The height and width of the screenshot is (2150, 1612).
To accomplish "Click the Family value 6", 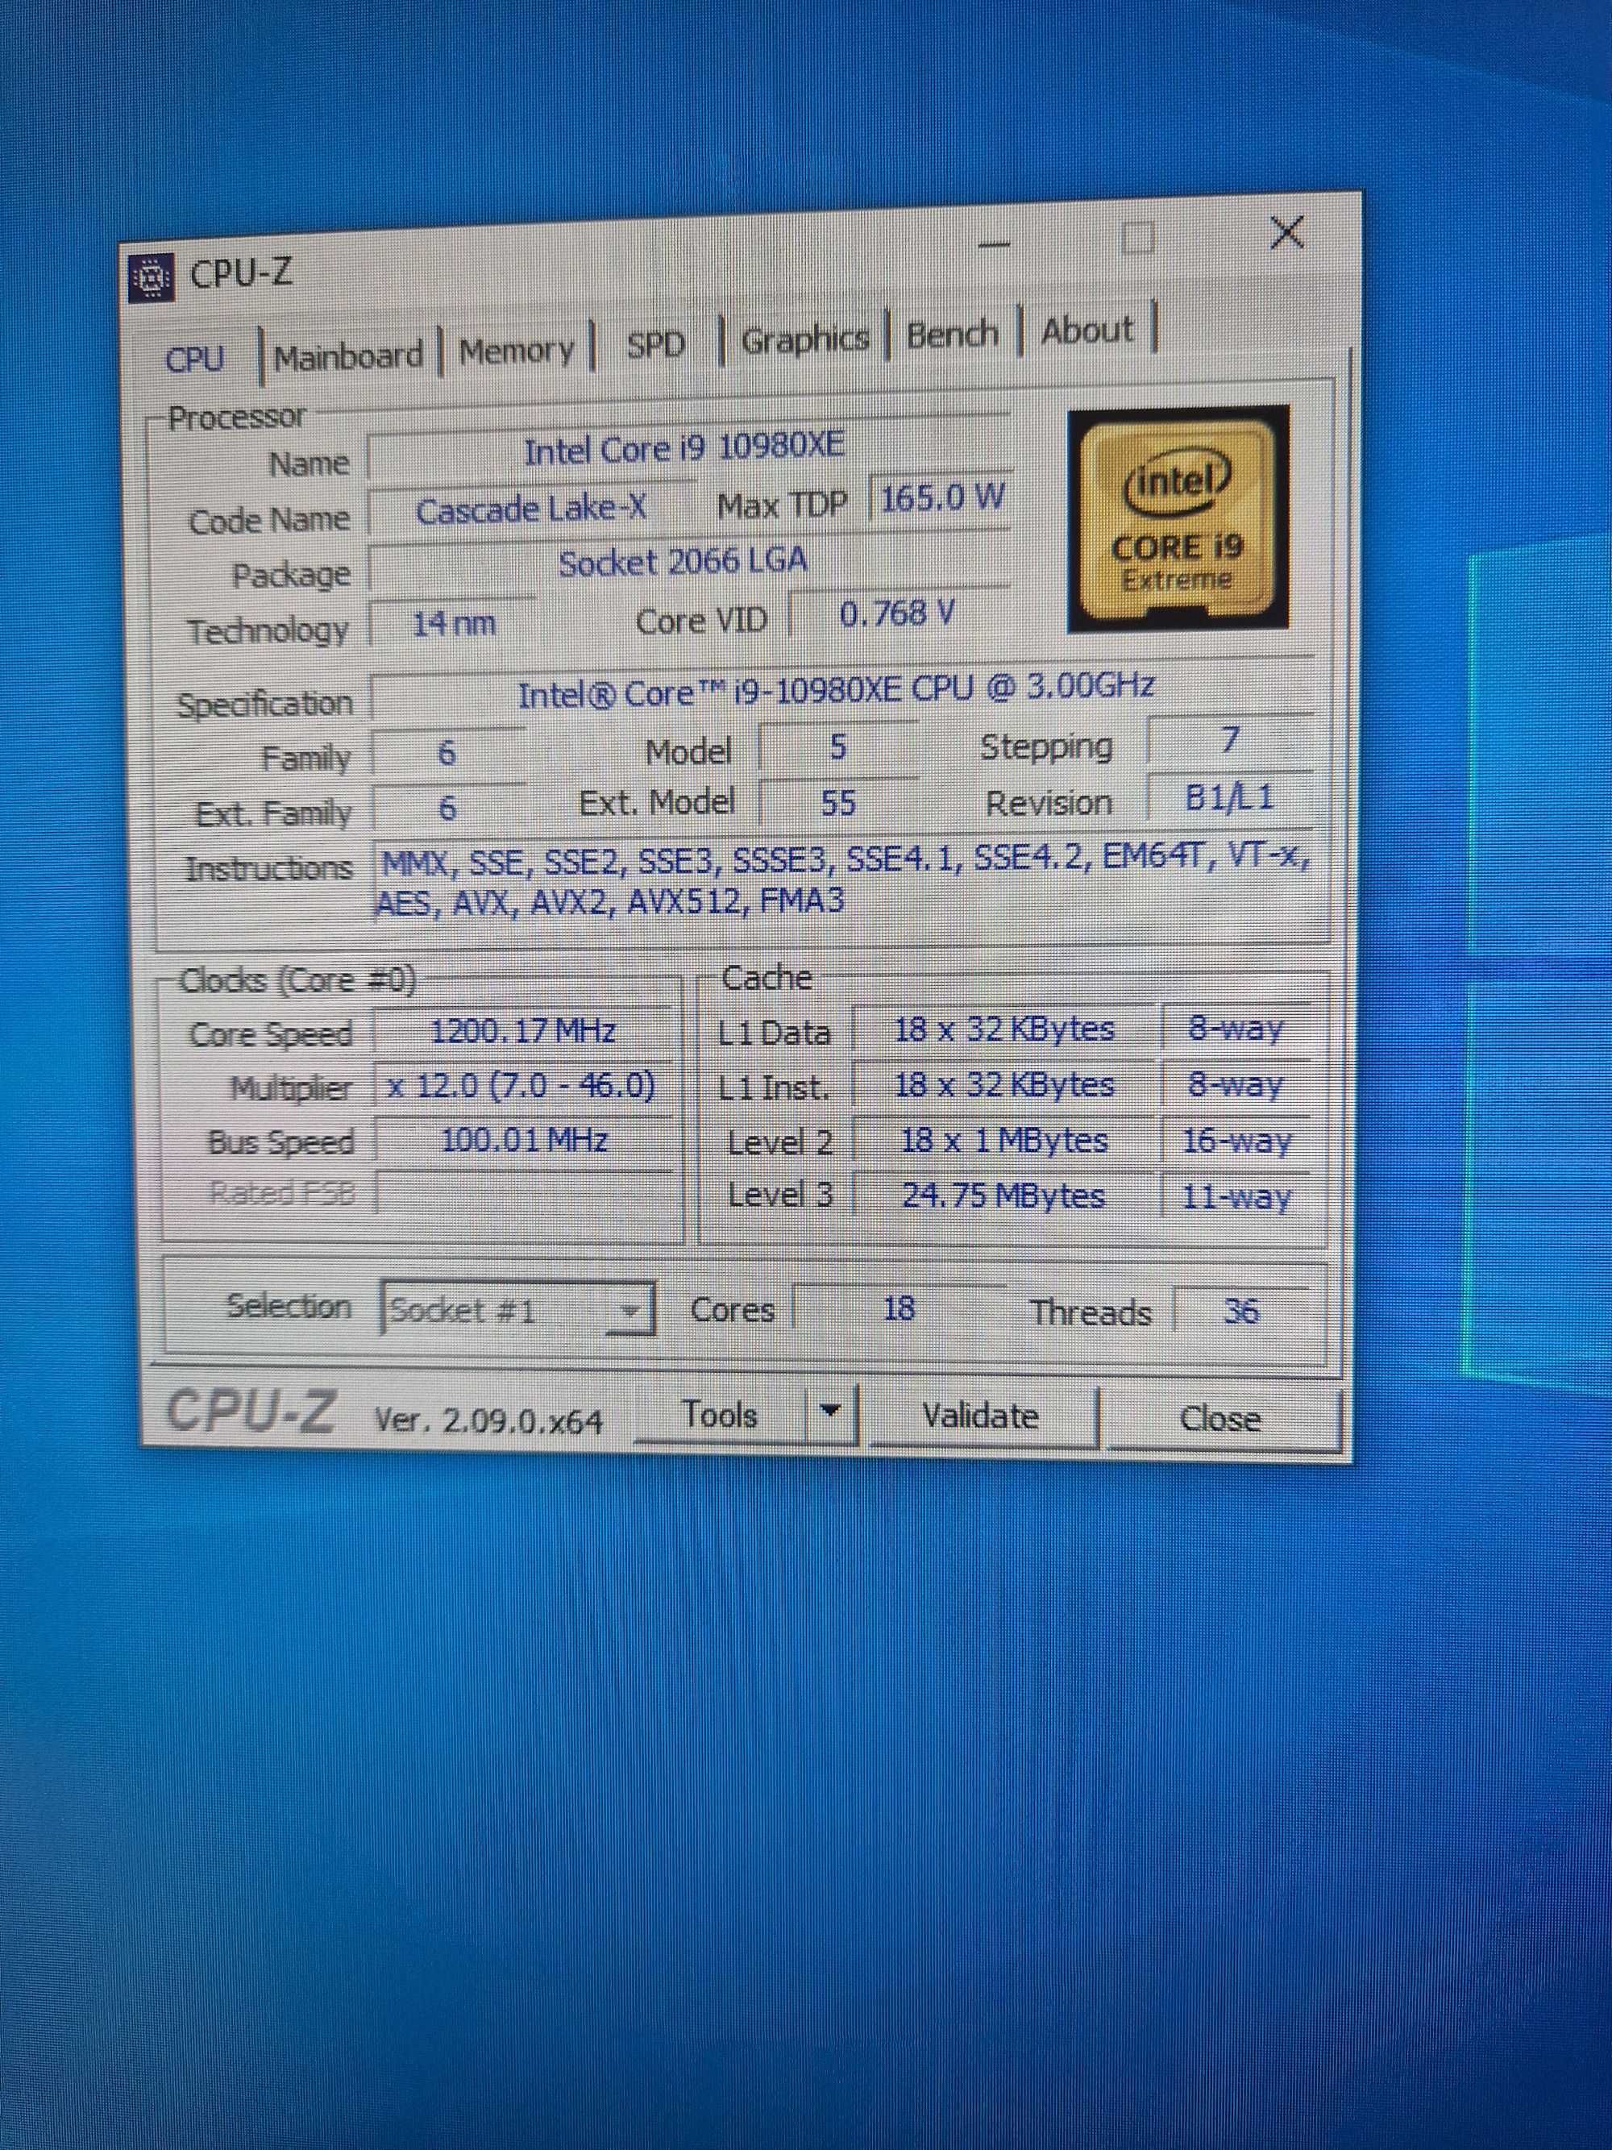I will click(448, 752).
